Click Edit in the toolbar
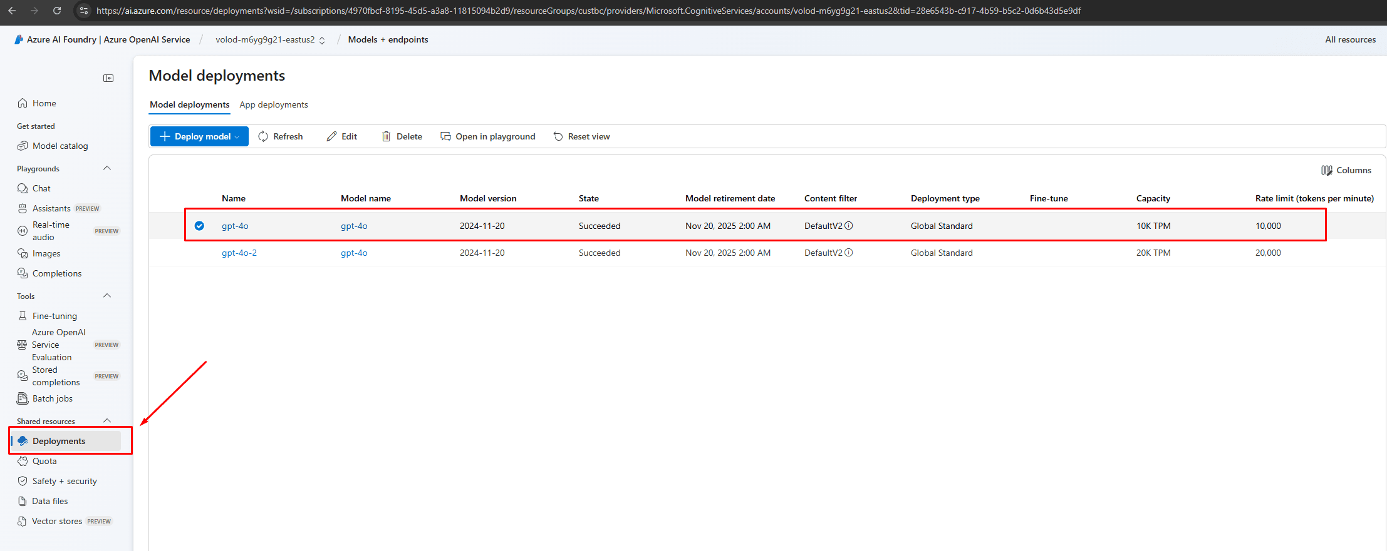 [x=342, y=136]
